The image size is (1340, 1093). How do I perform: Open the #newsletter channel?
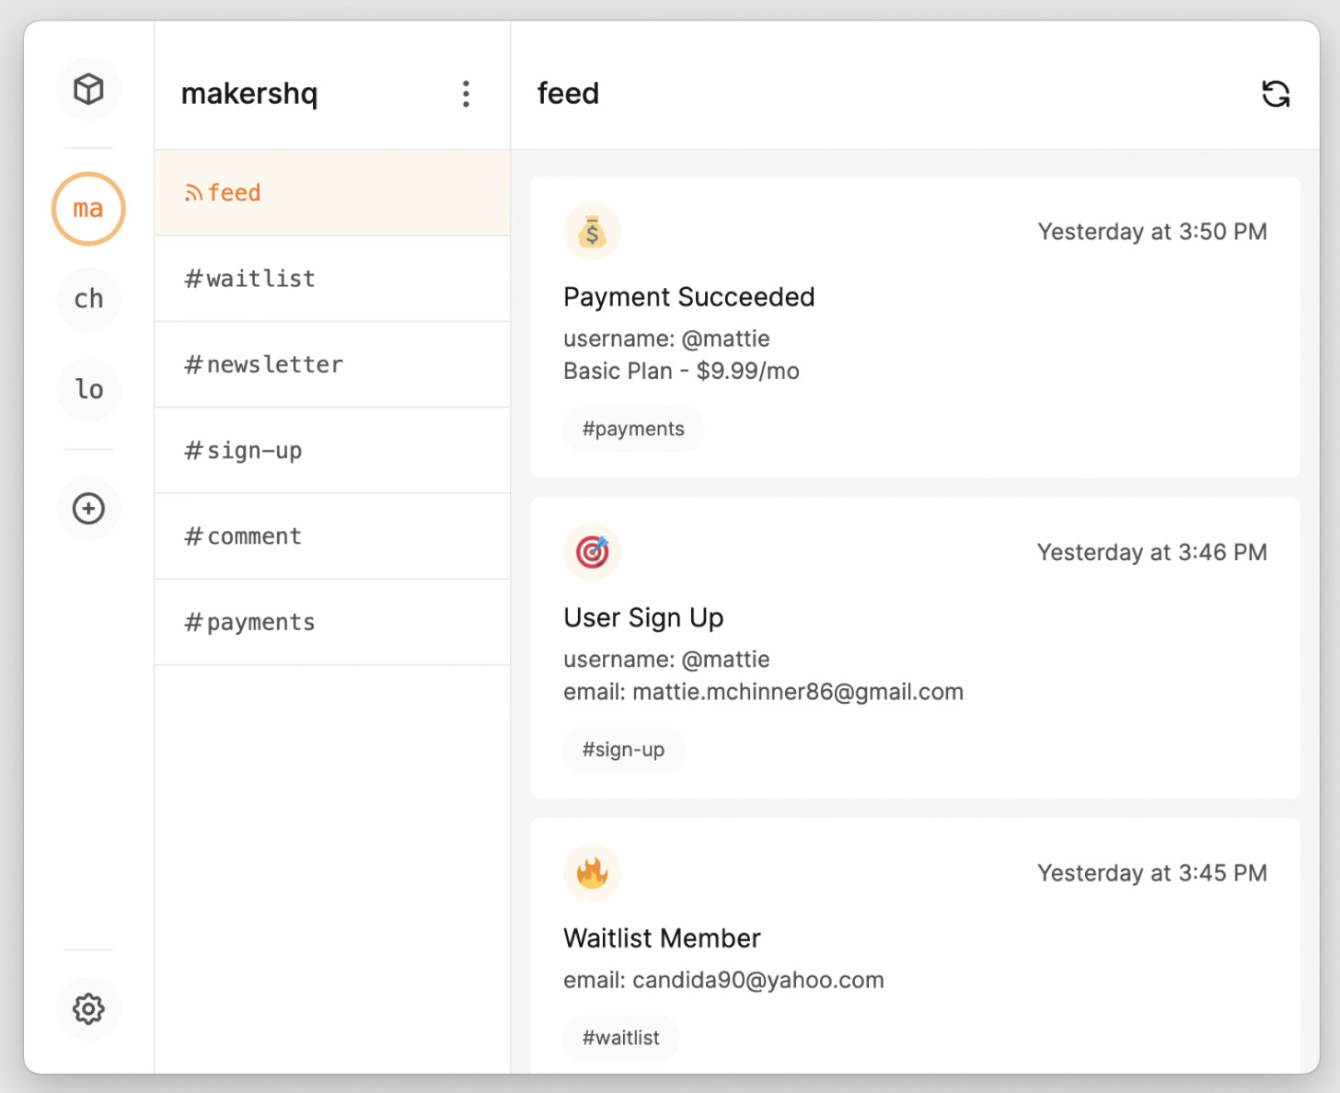pyautogui.click(x=332, y=364)
